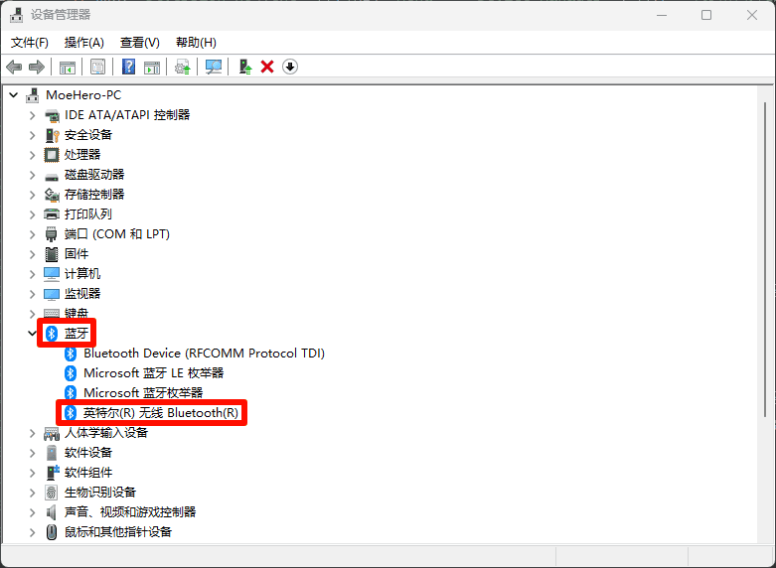
Task: Expand the 处理器 category chevron
Action: [32, 155]
